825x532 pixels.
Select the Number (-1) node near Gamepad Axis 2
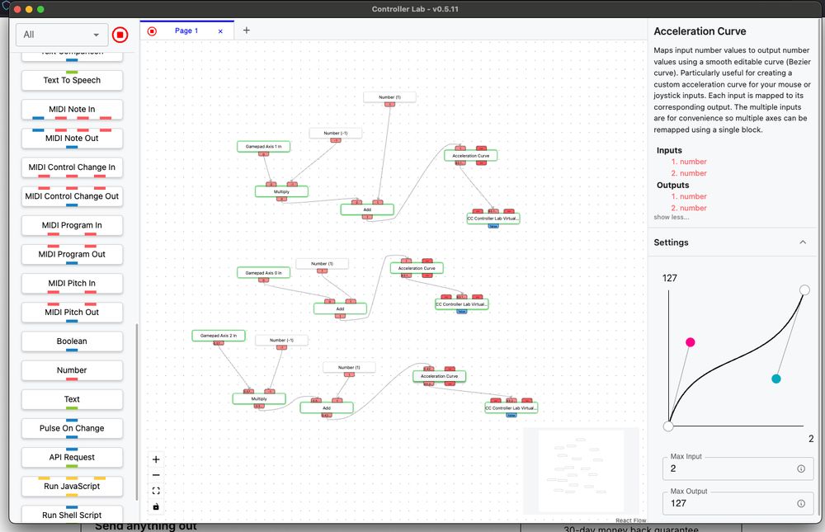click(281, 340)
